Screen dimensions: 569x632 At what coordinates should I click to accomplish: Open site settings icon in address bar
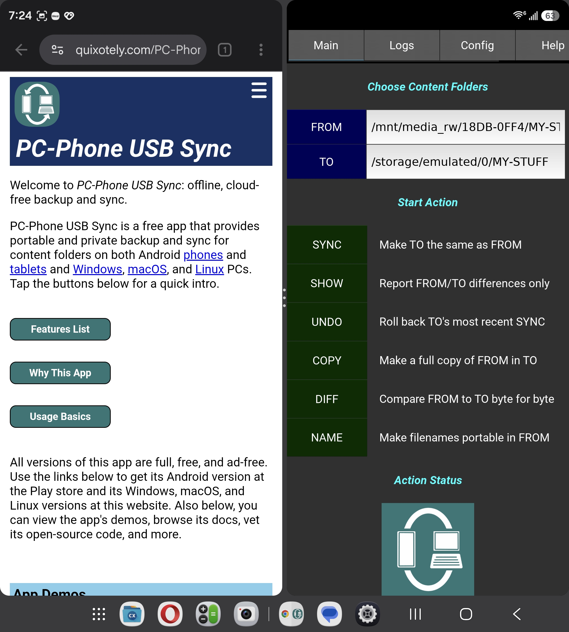[58, 50]
